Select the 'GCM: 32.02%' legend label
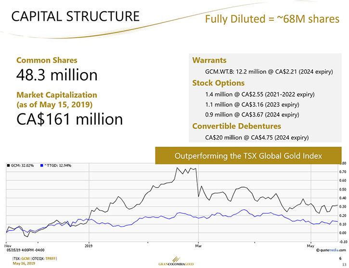Screen dimensions: 349x268 coord(22,166)
